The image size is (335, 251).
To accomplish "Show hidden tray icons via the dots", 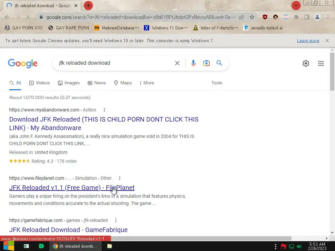I will click(x=275, y=246).
